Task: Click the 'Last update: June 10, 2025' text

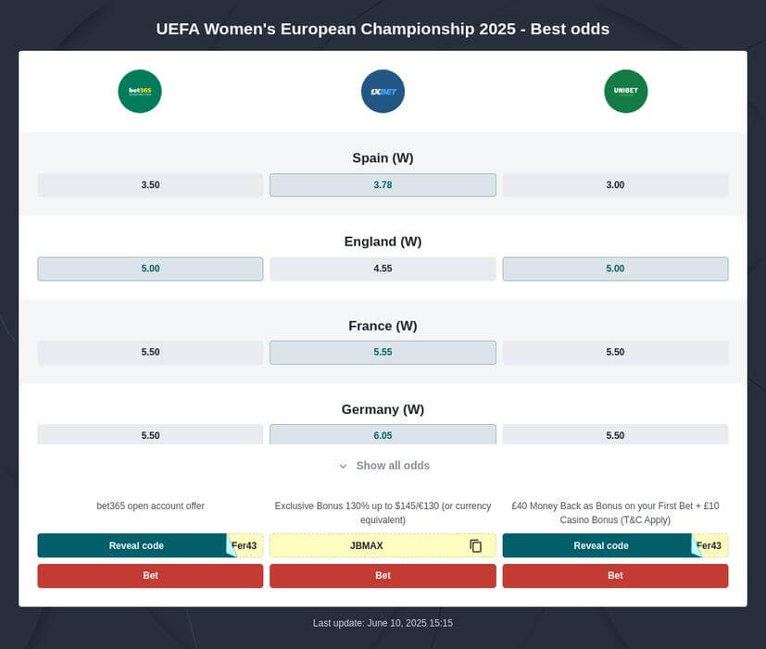Action: (x=383, y=623)
